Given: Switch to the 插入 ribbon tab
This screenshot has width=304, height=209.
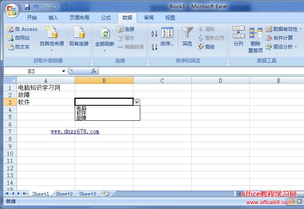Looking at the screenshot, I should [x=53, y=18].
